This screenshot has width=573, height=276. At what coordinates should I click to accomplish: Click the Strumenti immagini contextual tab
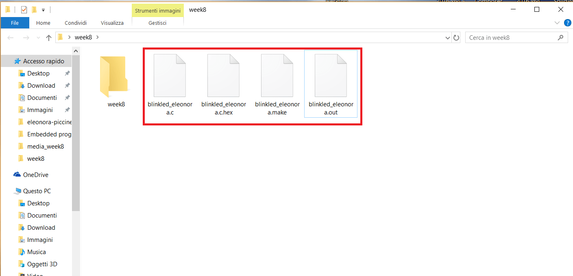(158, 11)
